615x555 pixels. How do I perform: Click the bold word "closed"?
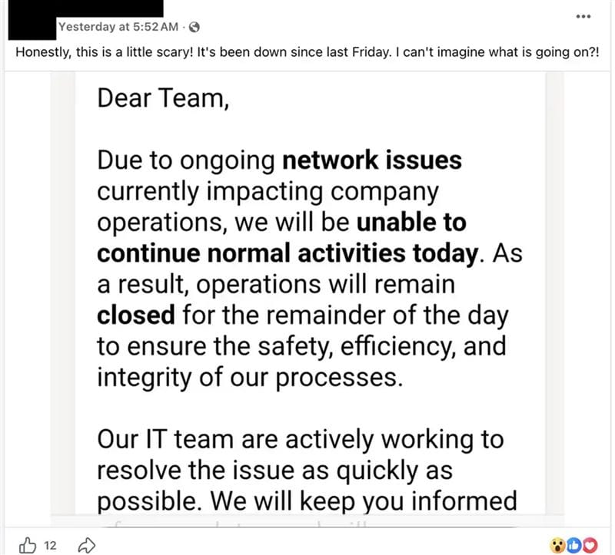[136, 315]
